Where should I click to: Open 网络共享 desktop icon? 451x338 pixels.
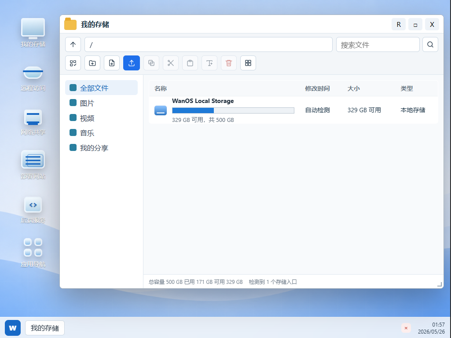(x=33, y=121)
